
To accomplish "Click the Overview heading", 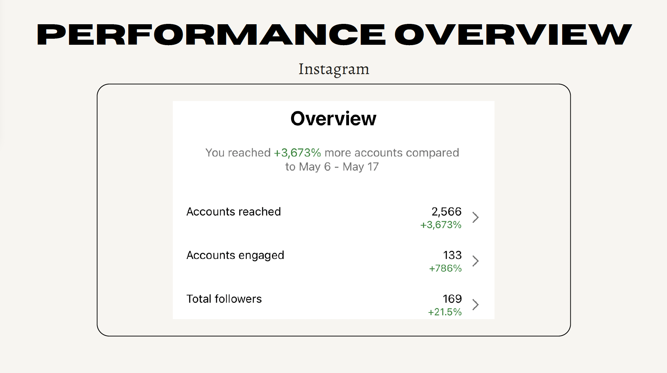I will pyautogui.click(x=333, y=118).
